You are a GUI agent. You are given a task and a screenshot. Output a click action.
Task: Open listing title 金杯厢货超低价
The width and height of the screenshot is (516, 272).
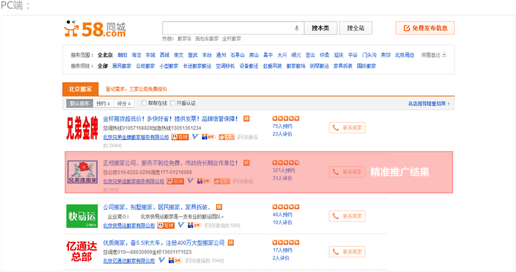tap(171, 119)
